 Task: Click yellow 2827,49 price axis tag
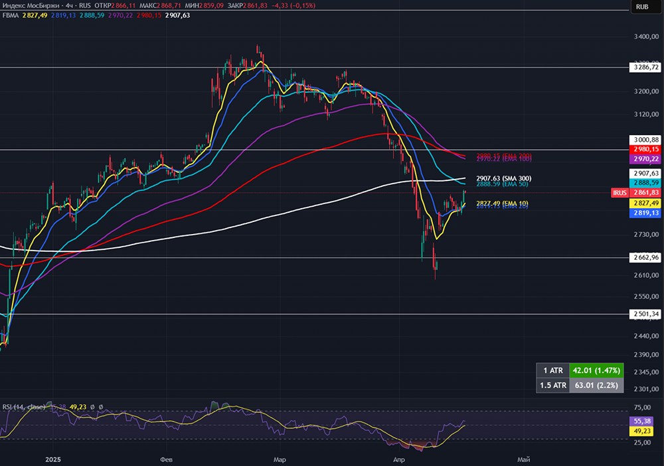[645, 204]
